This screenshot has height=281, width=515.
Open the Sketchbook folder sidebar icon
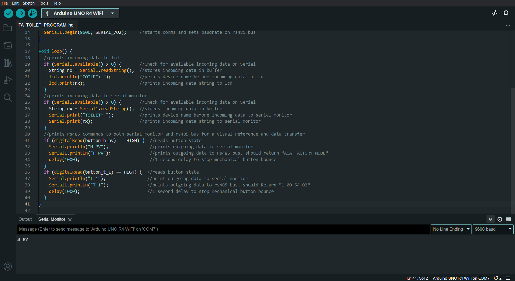pyautogui.click(x=8, y=28)
